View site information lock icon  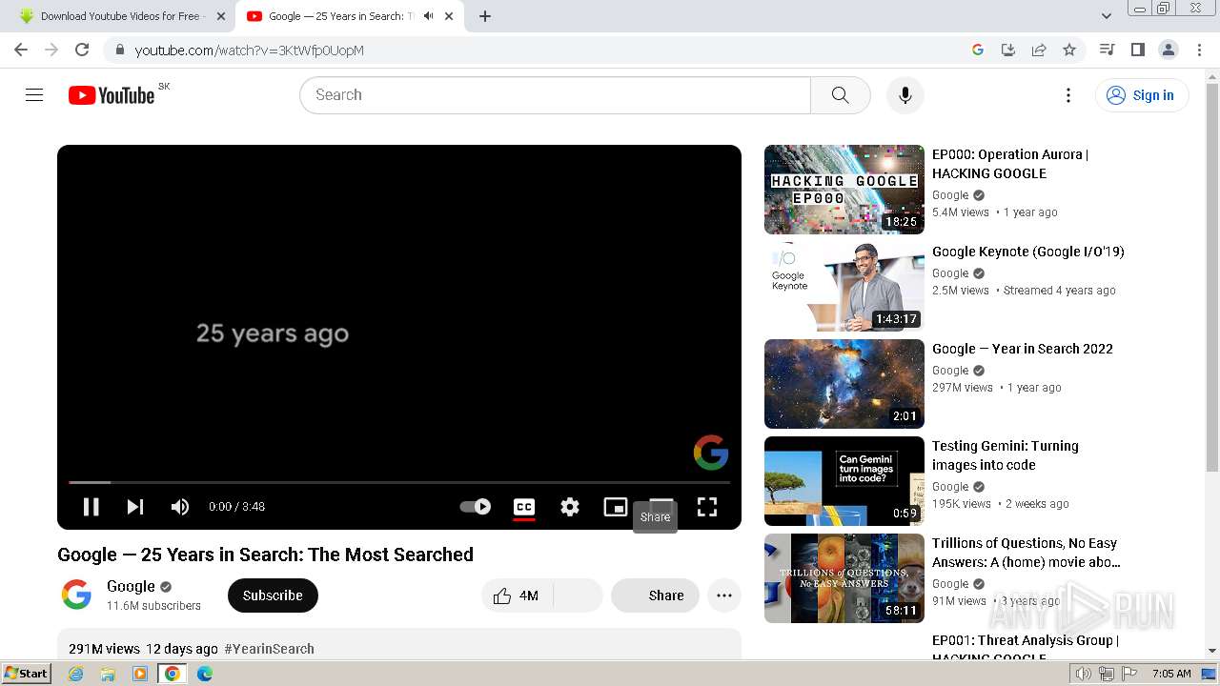click(118, 50)
